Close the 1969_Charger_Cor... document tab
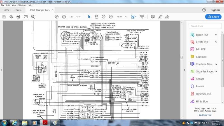 coord(53,10)
